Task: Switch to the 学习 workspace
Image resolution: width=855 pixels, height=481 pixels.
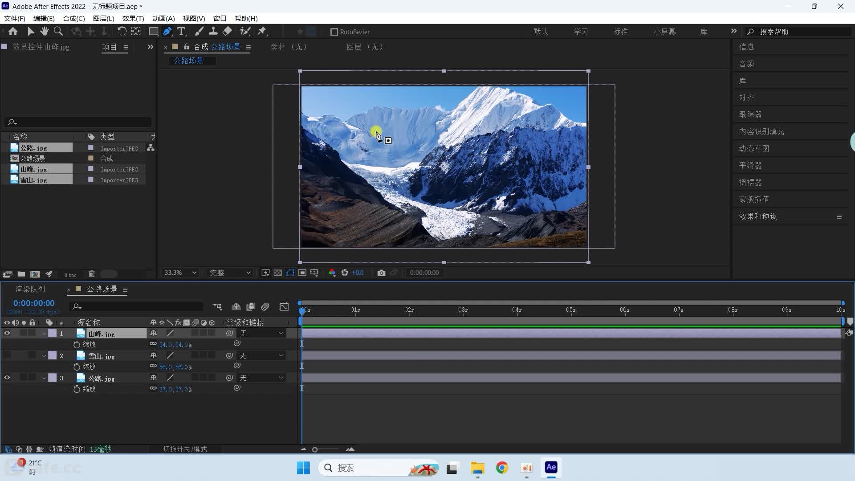Action: [x=581, y=32]
